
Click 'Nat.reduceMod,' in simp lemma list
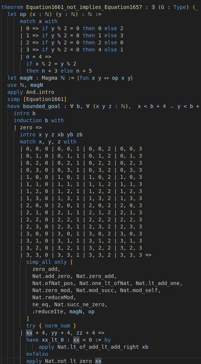(x=54, y=297)
